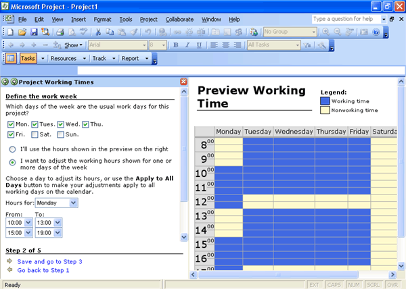Open the Project menu
The width and height of the screenshot is (406, 289).
coord(149,20)
